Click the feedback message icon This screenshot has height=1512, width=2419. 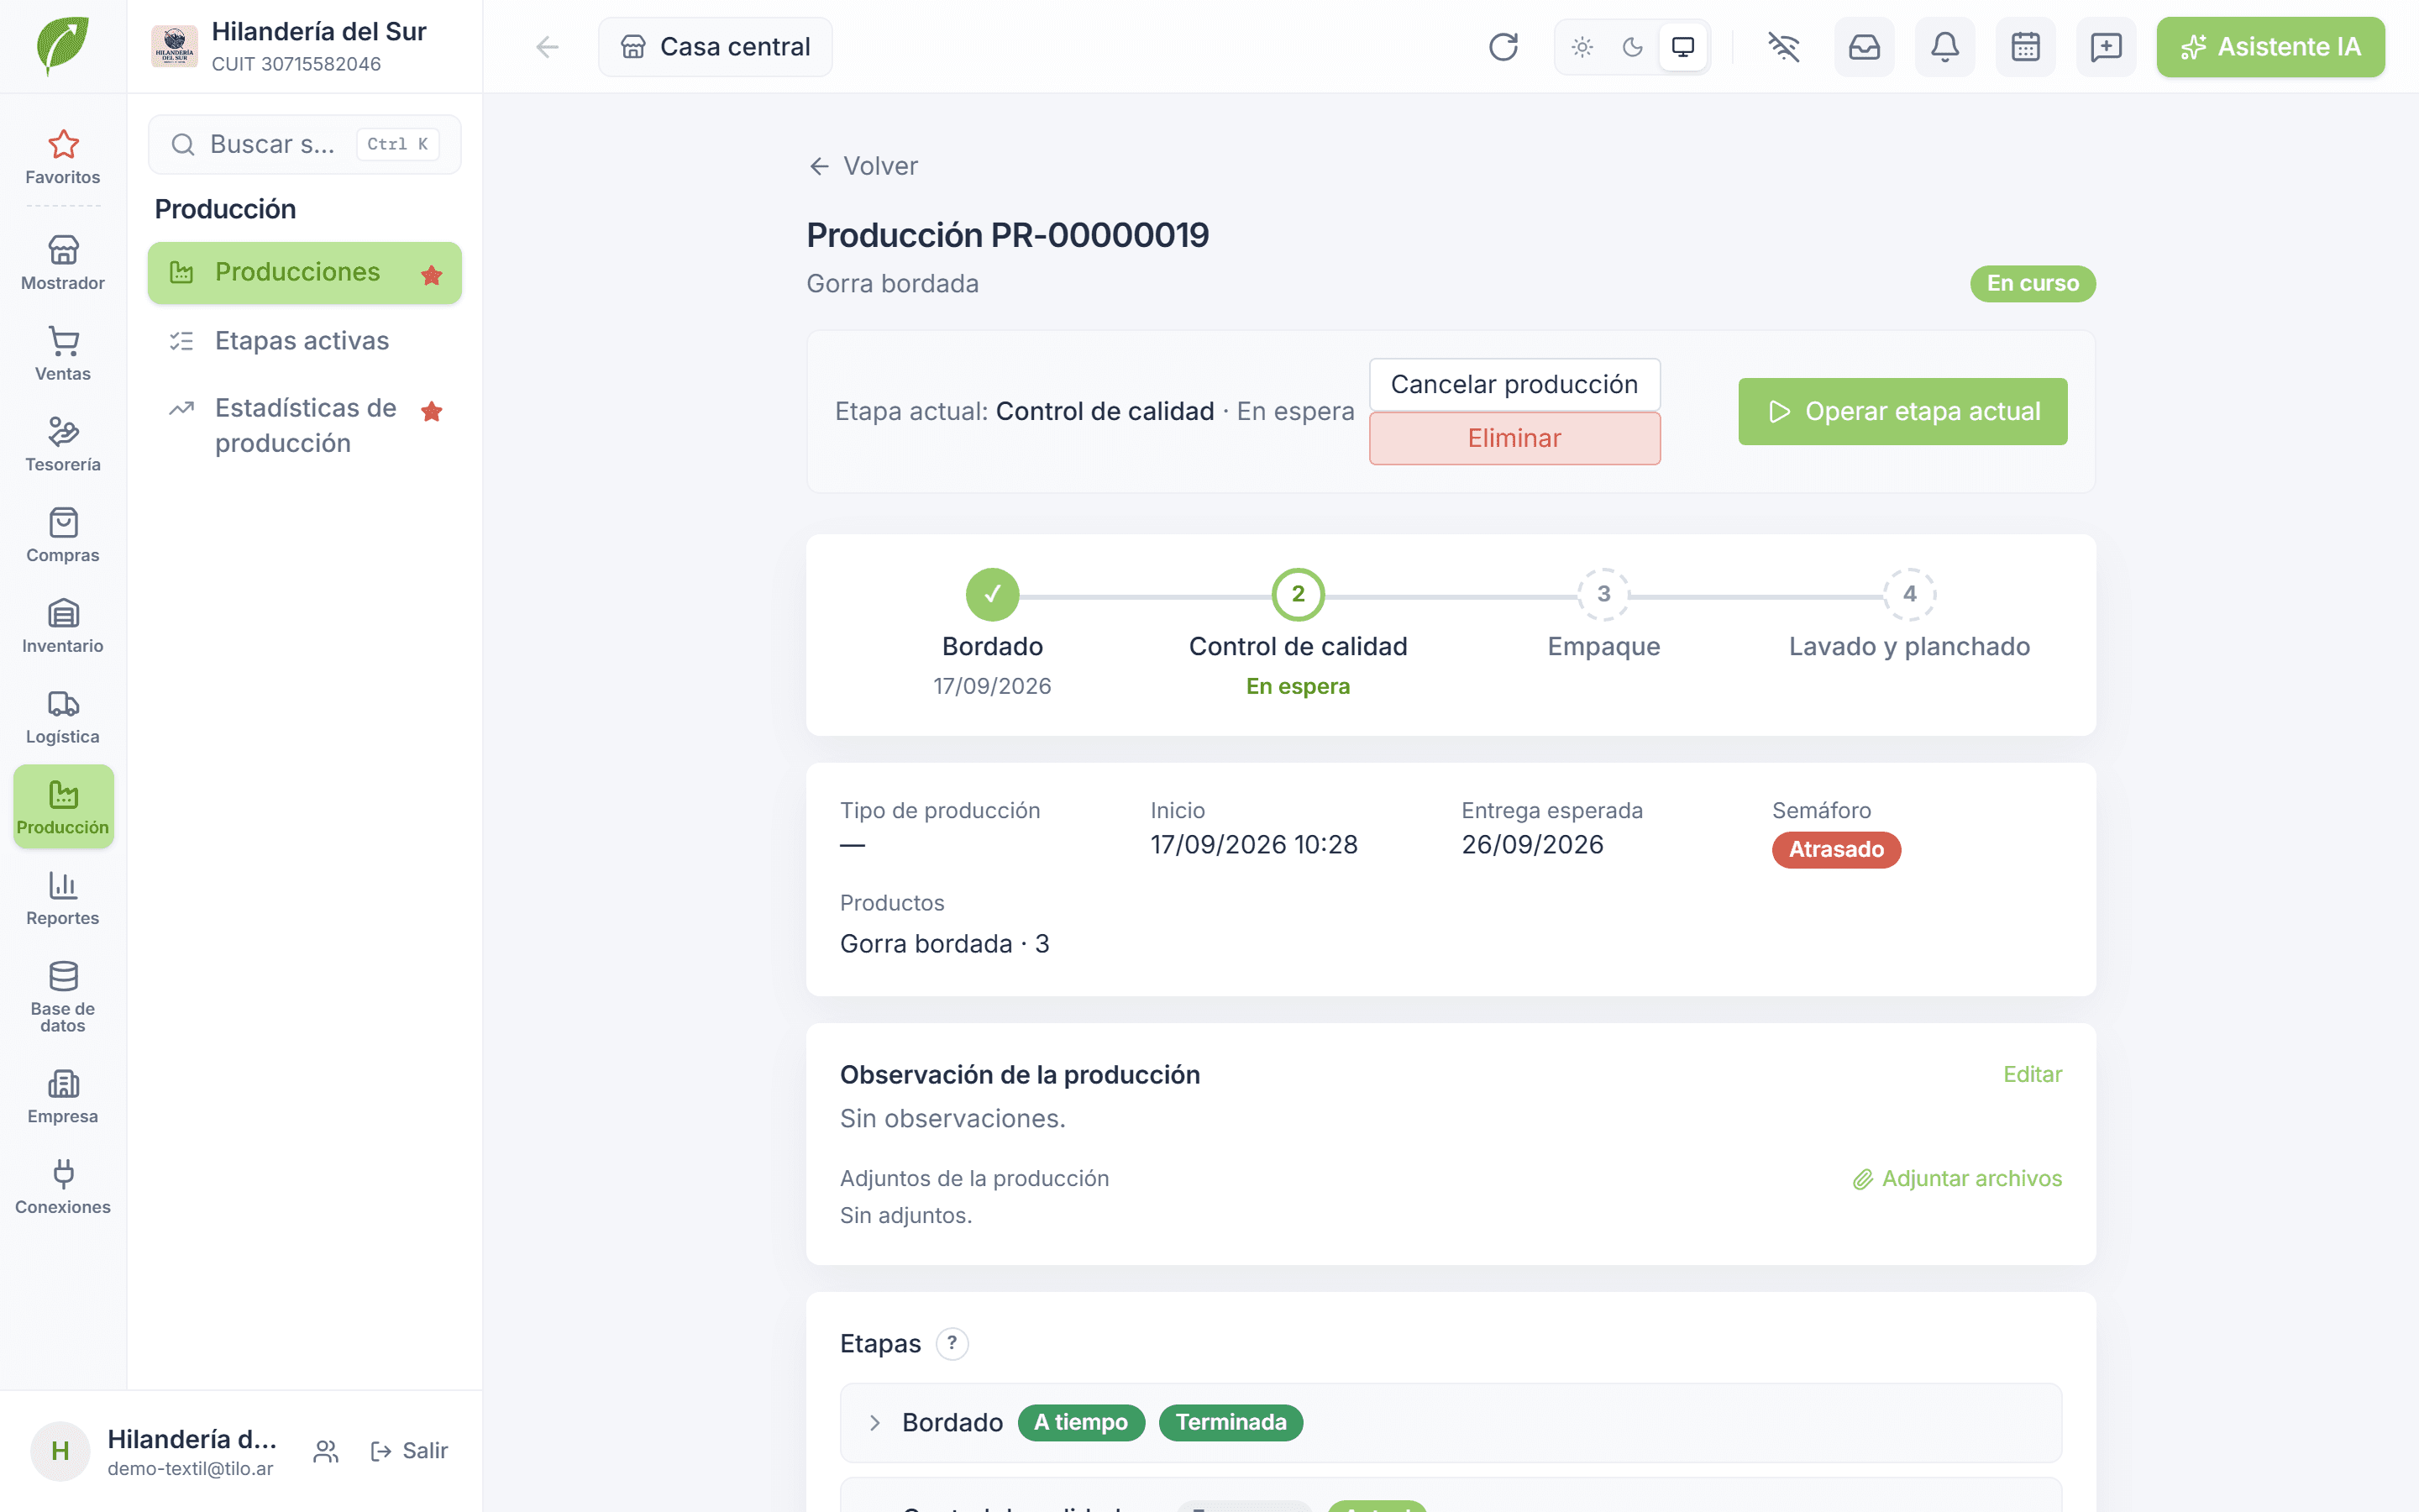coord(2107,47)
